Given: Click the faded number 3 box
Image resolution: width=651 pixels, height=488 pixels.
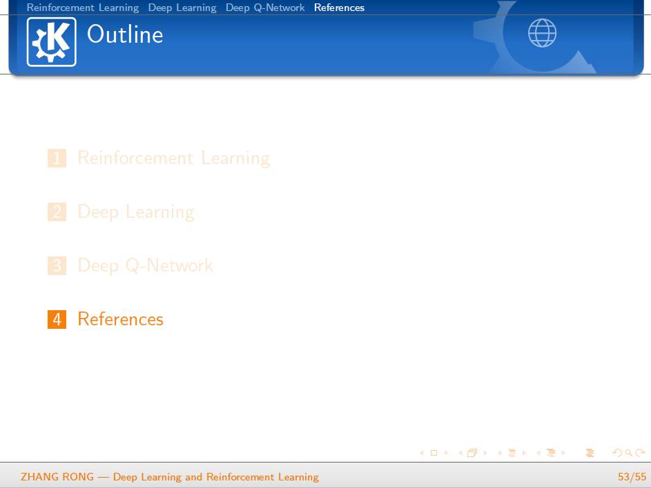Looking at the screenshot, I should (57, 265).
